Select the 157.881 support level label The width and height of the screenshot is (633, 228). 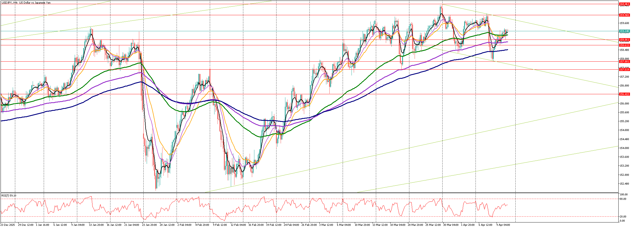click(624, 62)
